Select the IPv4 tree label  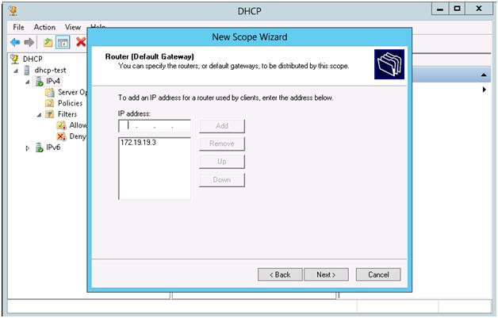pos(52,82)
